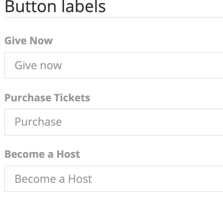The height and width of the screenshot is (207, 223).
Task: Click the bold "Become a Host" field label
Action: (x=42, y=154)
